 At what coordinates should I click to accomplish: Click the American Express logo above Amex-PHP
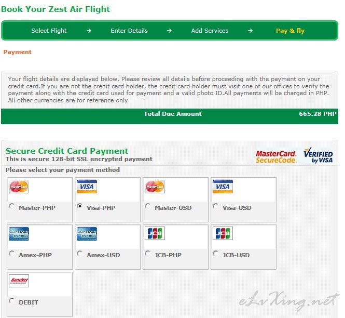click(19, 234)
